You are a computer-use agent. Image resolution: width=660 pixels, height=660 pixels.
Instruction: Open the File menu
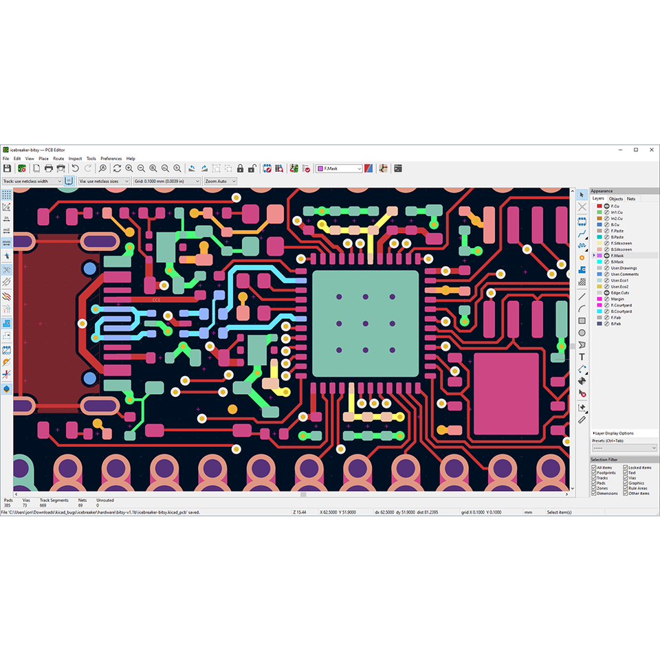tap(6, 159)
